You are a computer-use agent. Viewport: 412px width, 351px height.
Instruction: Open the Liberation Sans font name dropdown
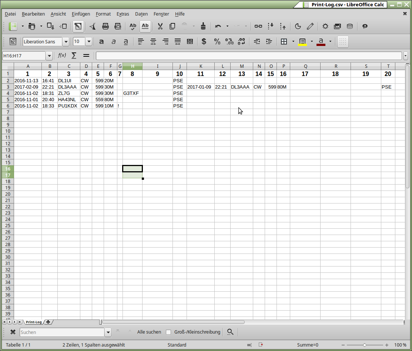coord(66,42)
